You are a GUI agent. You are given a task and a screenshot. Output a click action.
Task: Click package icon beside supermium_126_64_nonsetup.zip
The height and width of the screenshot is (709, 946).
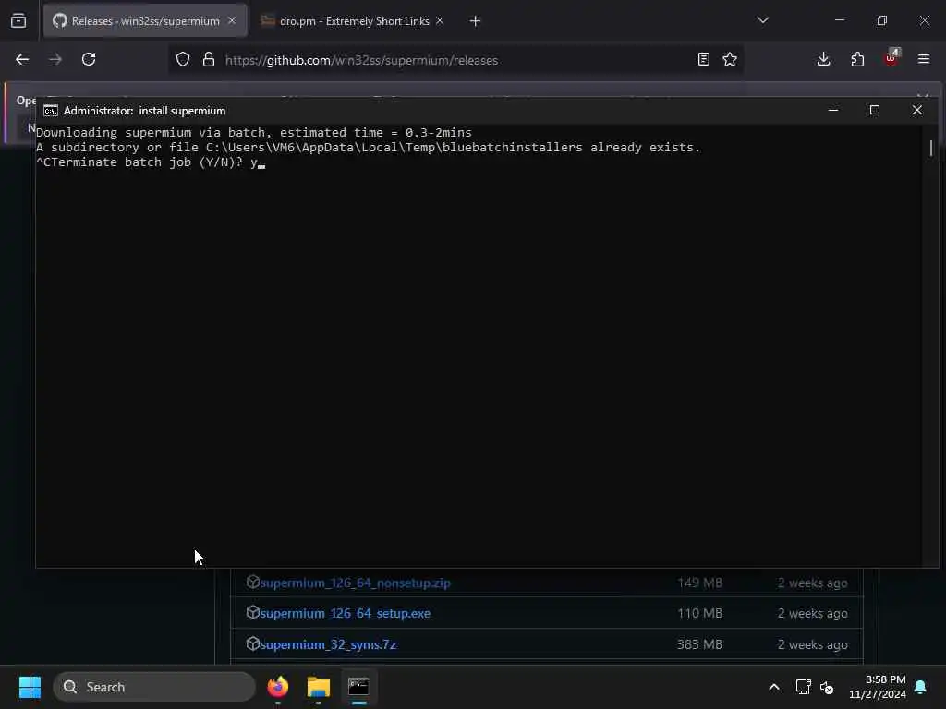point(253,582)
